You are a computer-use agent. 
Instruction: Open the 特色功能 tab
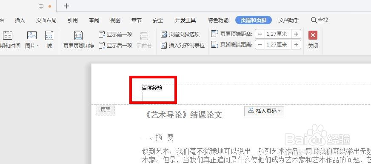(x=218, y=20)
